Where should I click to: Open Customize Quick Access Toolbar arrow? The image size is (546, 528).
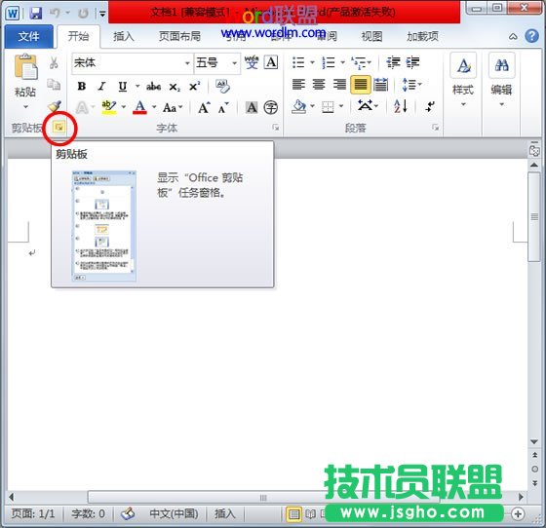pyautogui.click(x=102, y=14)
